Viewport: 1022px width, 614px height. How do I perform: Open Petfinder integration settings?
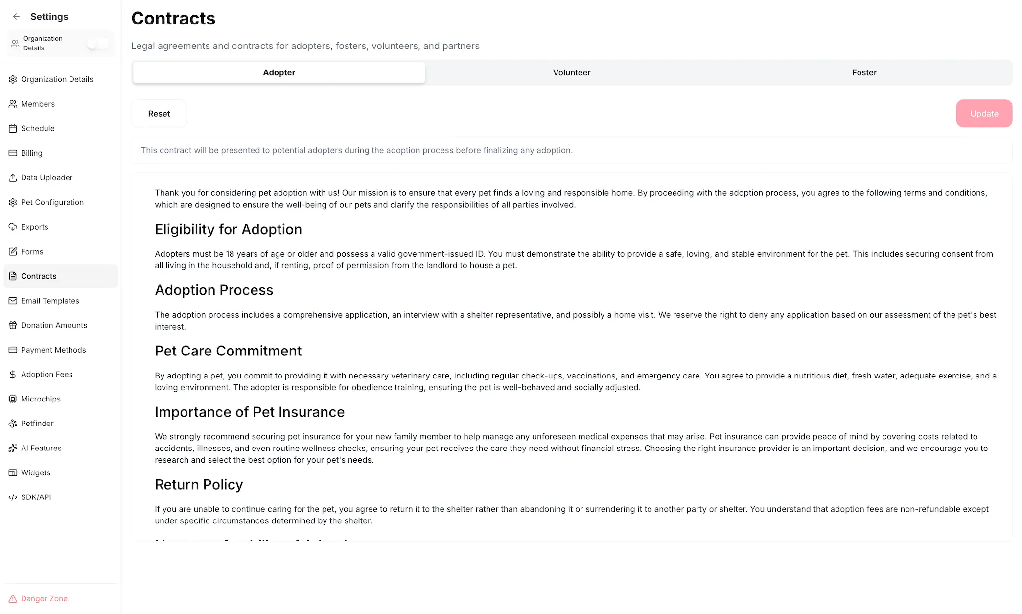click(37, 423)
